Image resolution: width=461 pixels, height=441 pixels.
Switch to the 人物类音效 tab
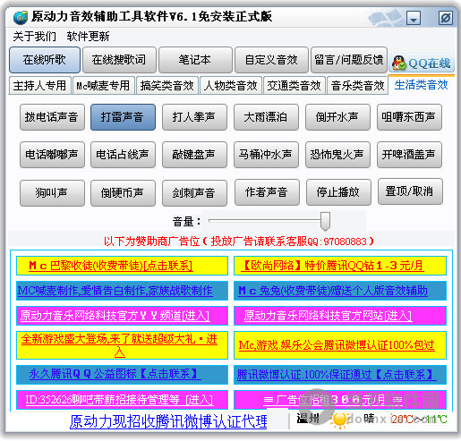click(231, 86)
